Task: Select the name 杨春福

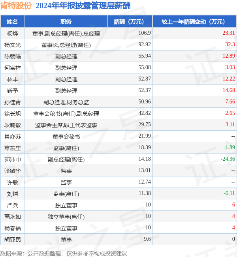Action: pos(13,228)
